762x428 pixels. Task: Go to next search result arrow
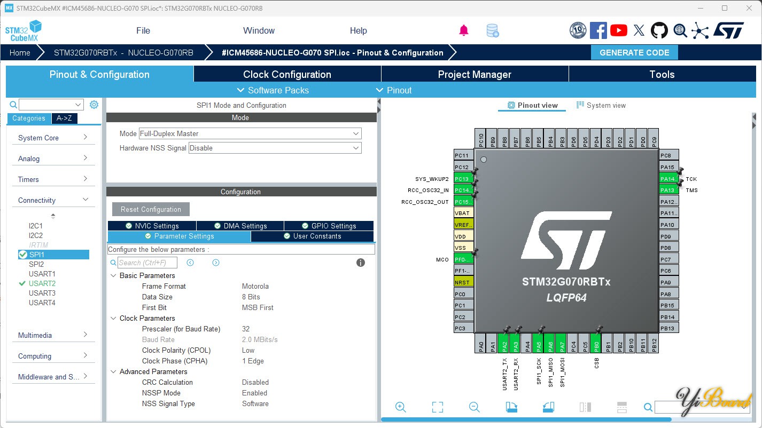pyautogui.click(x=216, y=263)
